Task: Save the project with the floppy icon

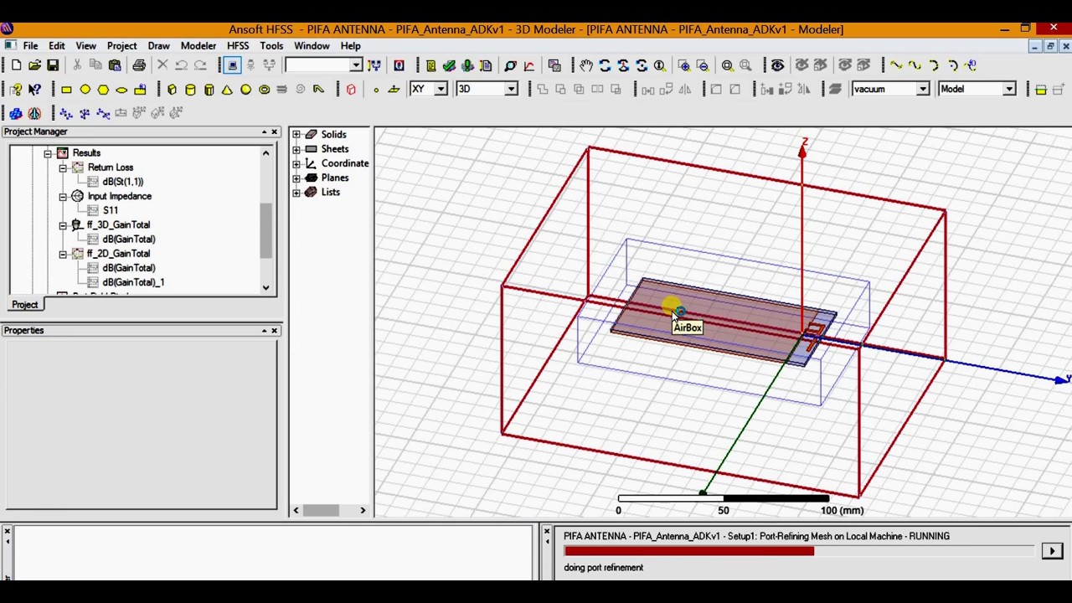Action: click(x=53, y=65)
